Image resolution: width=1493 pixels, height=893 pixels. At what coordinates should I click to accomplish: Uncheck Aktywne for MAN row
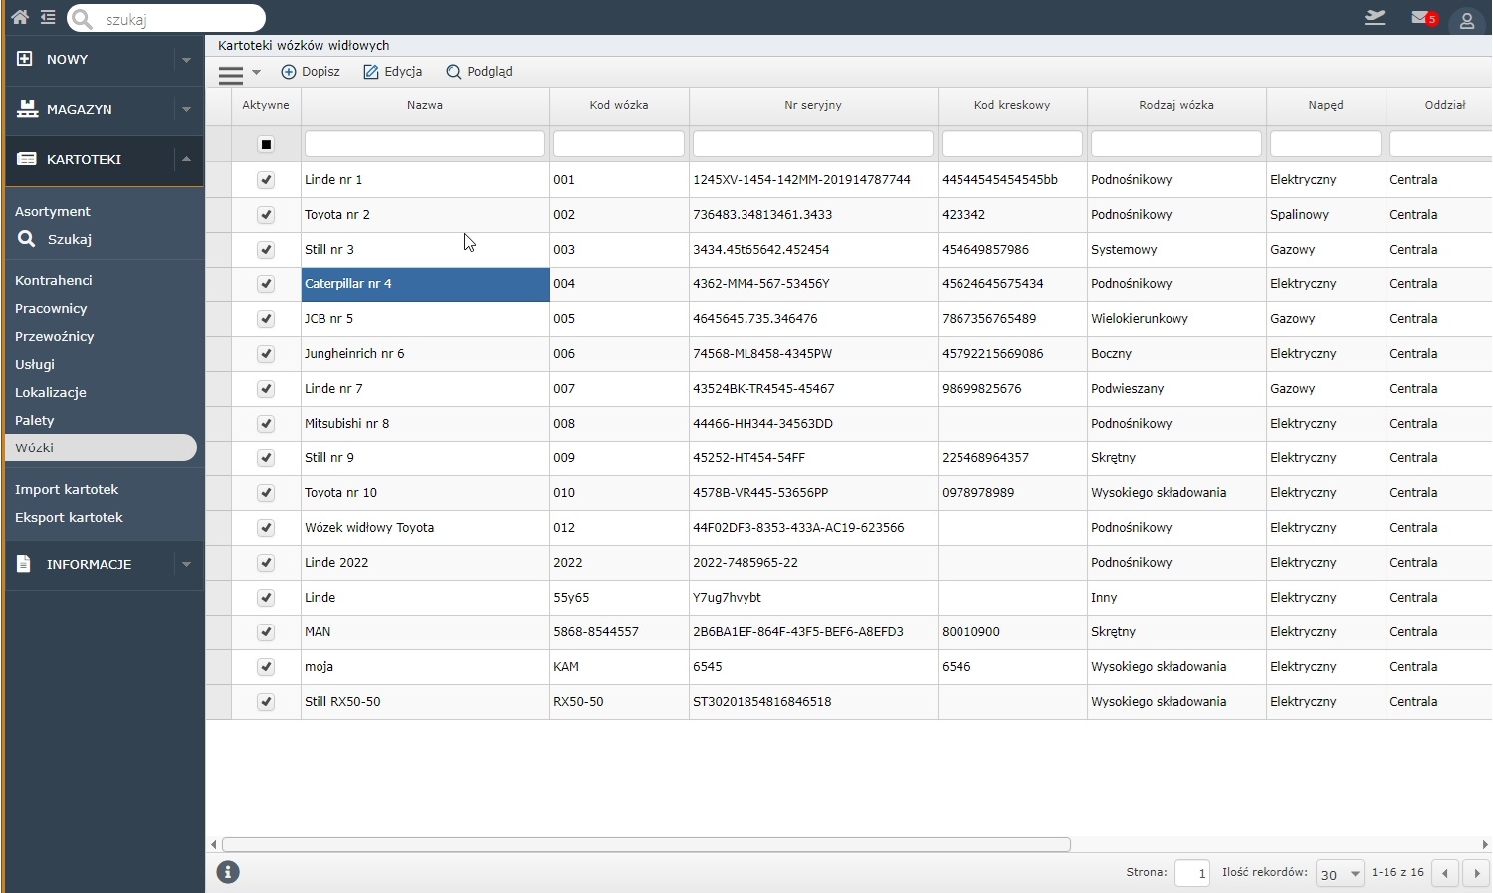[x=266, y=632]
